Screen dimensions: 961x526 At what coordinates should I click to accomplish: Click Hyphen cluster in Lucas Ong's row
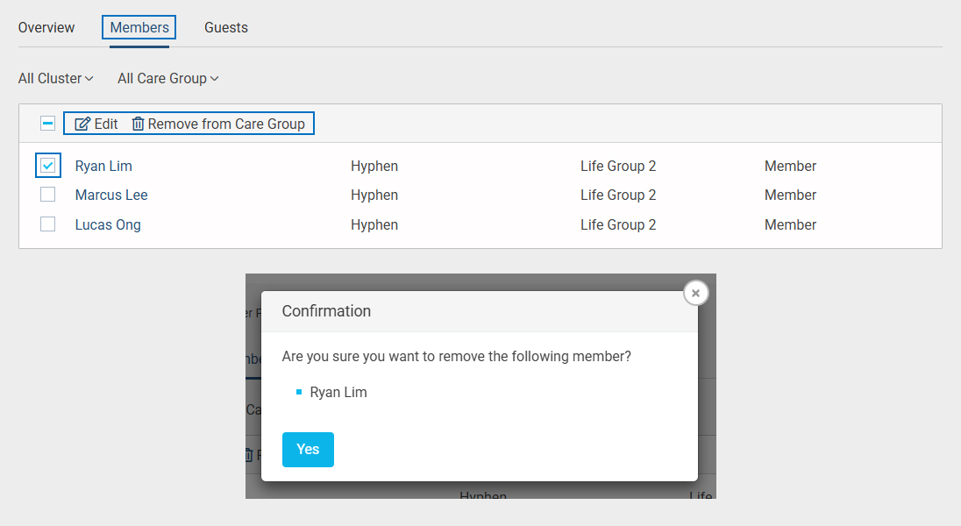point(374,224)
